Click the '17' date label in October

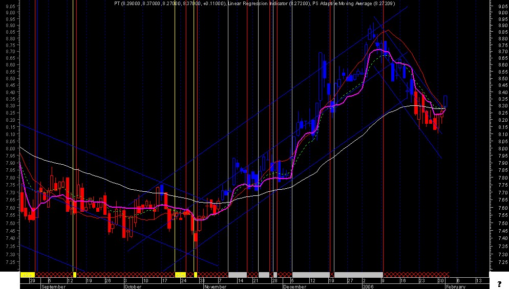pyautogui.click(x=164, y=281)
